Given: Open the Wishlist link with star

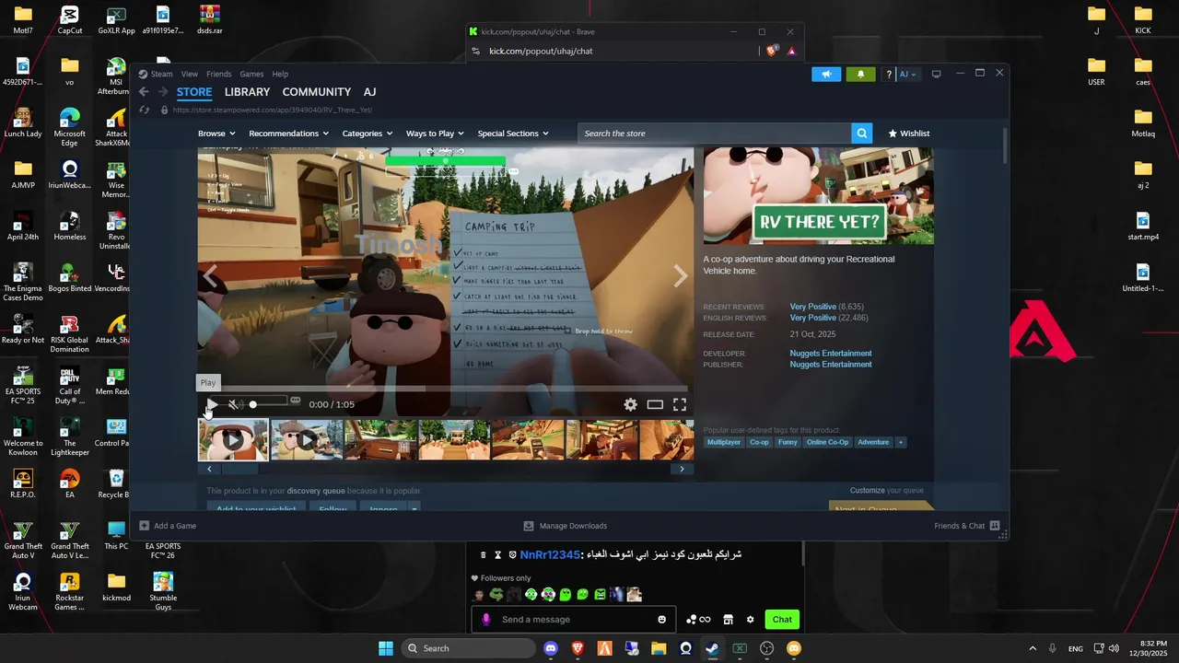Looking at the screenshot, I should (908, 134).
